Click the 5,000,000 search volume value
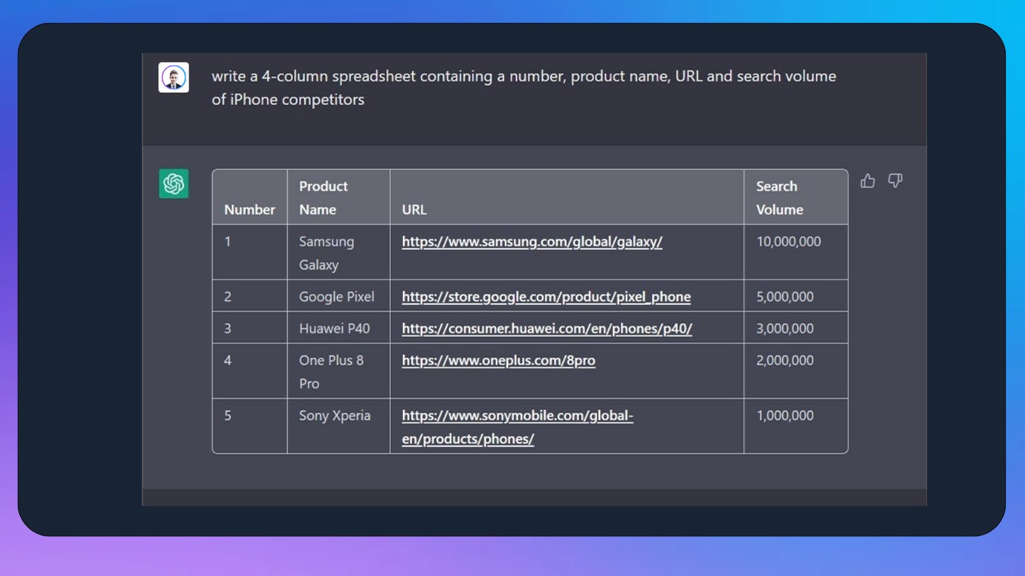Image resolution: width=1025 pixels, height=576 pixels. click(785, 297)
